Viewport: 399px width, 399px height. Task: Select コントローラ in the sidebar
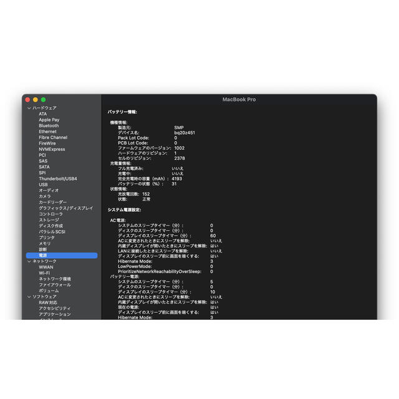50,214
